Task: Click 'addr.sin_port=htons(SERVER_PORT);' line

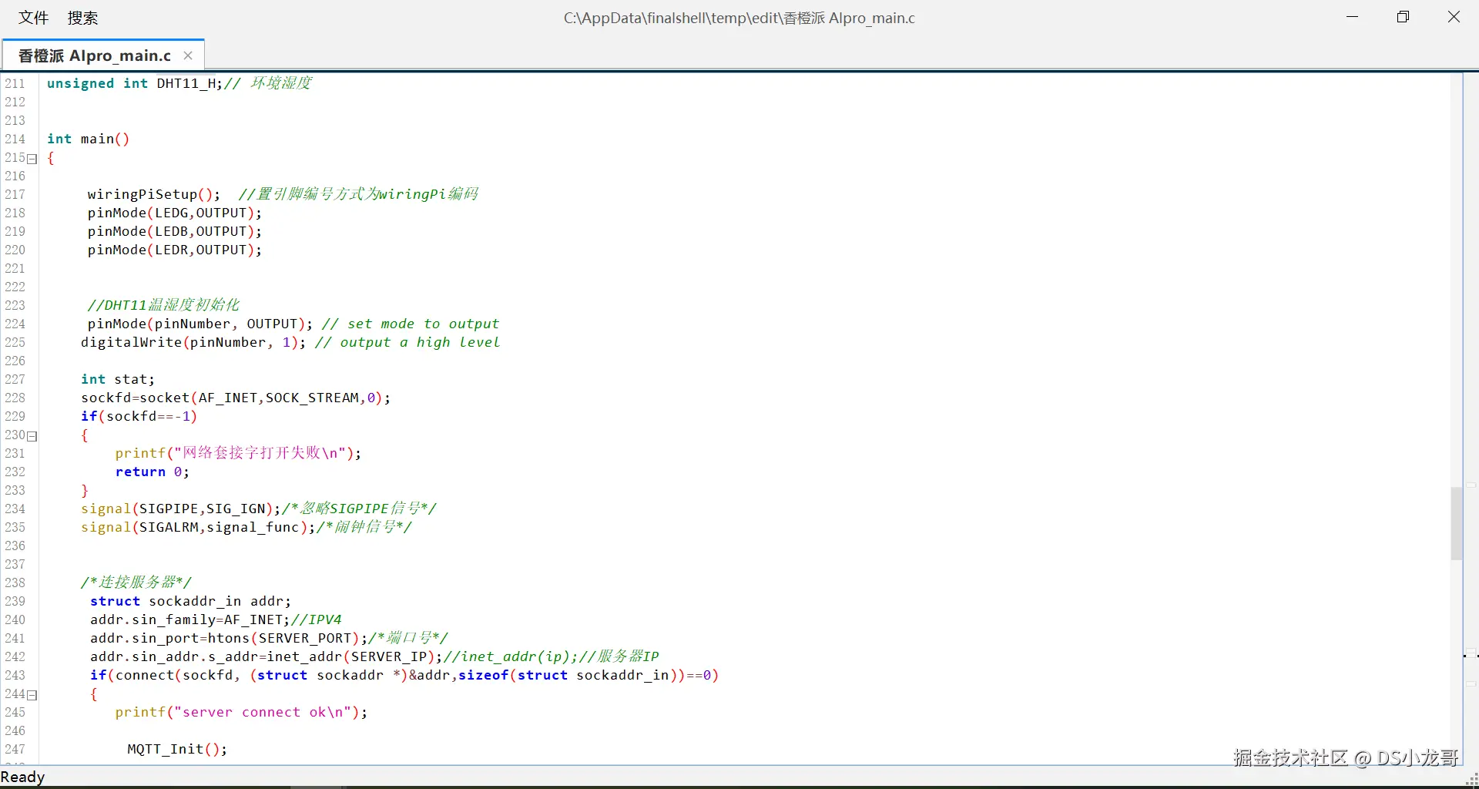Action: [x=229, y=638]
